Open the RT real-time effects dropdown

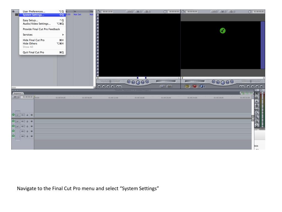16,97
